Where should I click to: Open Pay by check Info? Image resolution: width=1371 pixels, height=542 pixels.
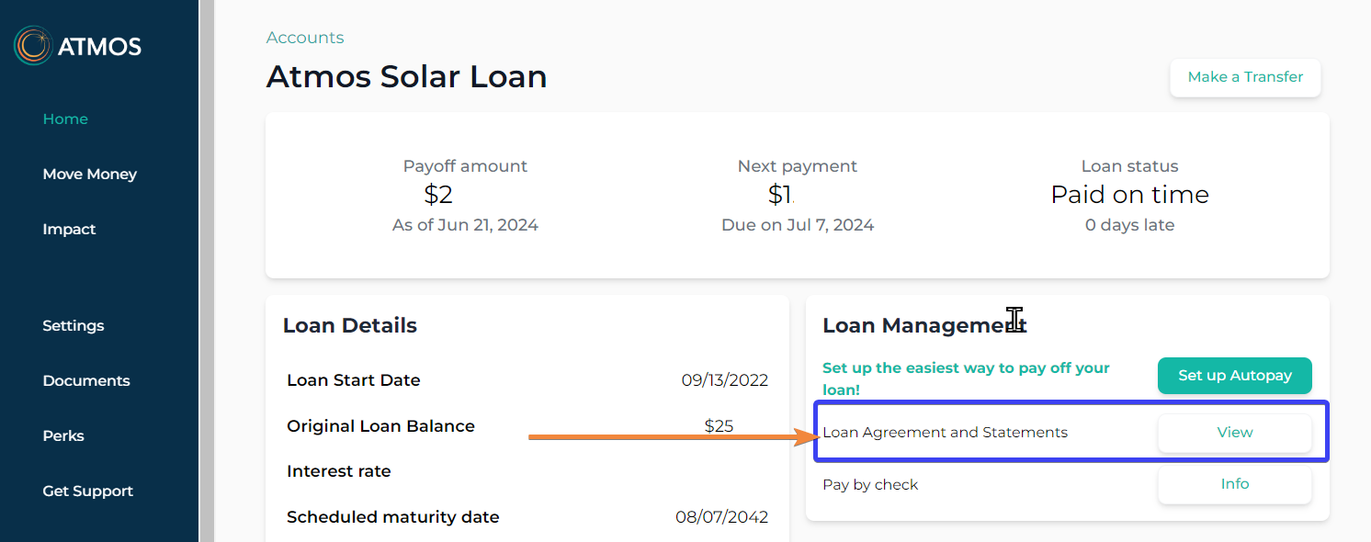1234,484
